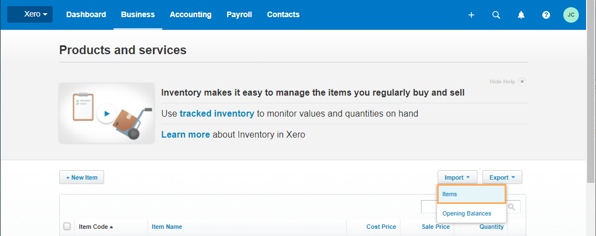Tick the select-all items checkbox
Screen dimensions: 596x236
click(67, 227)
